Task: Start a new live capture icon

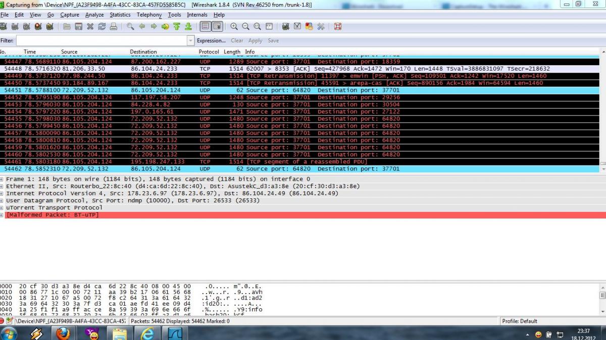Action: click(x=27, y=26)
